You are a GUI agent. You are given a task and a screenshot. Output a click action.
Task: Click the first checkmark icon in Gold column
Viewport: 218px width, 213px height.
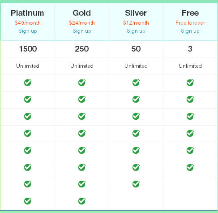[82, 83]
